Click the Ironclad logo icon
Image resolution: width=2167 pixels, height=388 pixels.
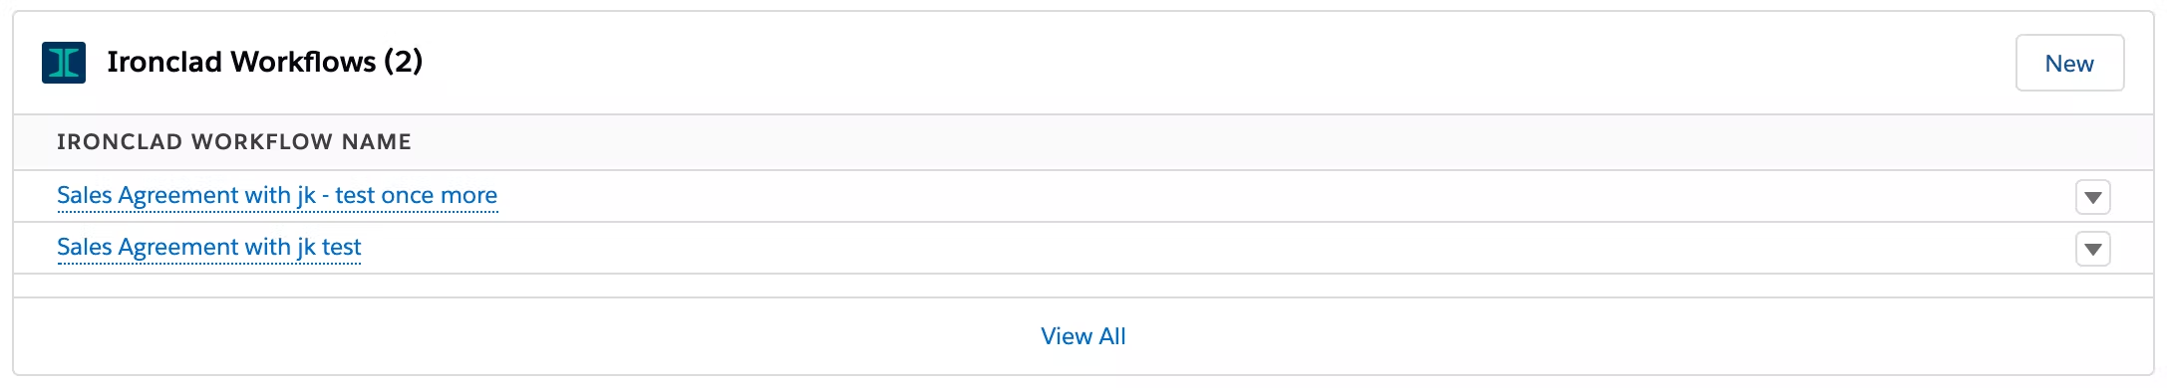(64, 63)
